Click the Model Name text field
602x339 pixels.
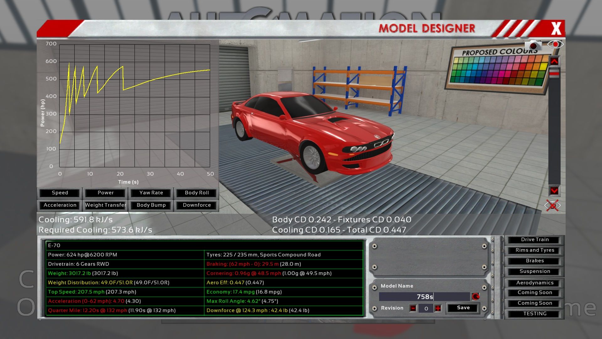[x=424, y=297]
